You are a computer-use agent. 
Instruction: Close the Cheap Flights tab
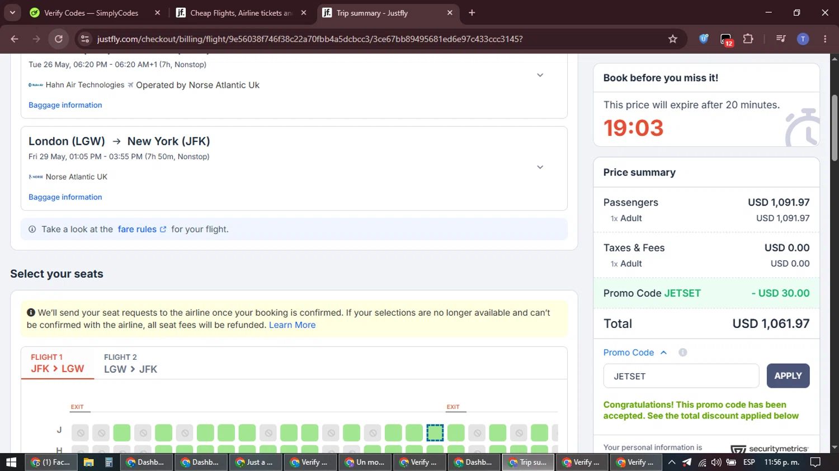(304, 12)
